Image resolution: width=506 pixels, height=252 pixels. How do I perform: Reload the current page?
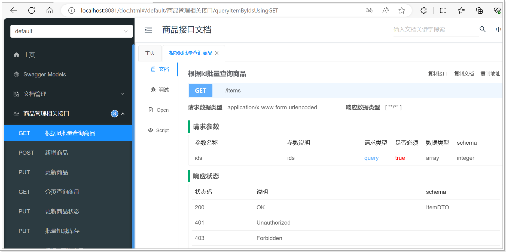coord(32,11)
